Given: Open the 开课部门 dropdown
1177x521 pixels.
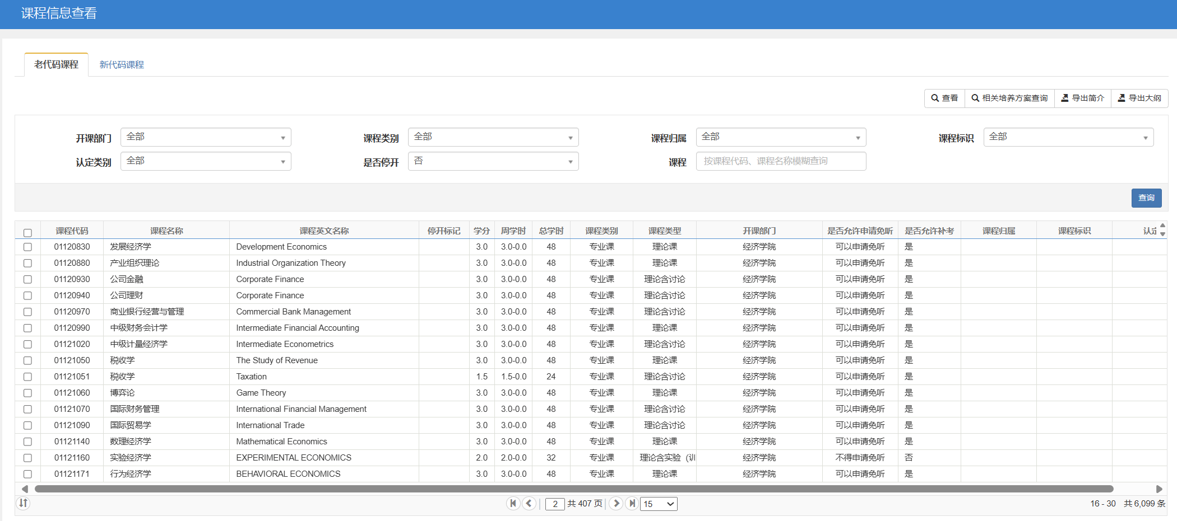Looking at the screenshot, I should 206,137.
